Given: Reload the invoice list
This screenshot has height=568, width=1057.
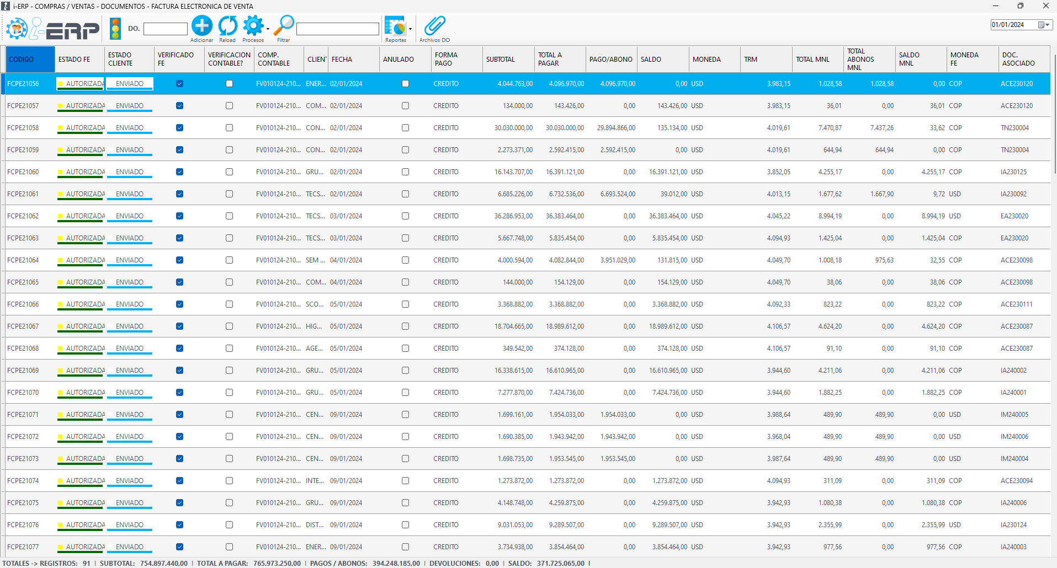Looking at the screenshot, I should pos(227,26).
